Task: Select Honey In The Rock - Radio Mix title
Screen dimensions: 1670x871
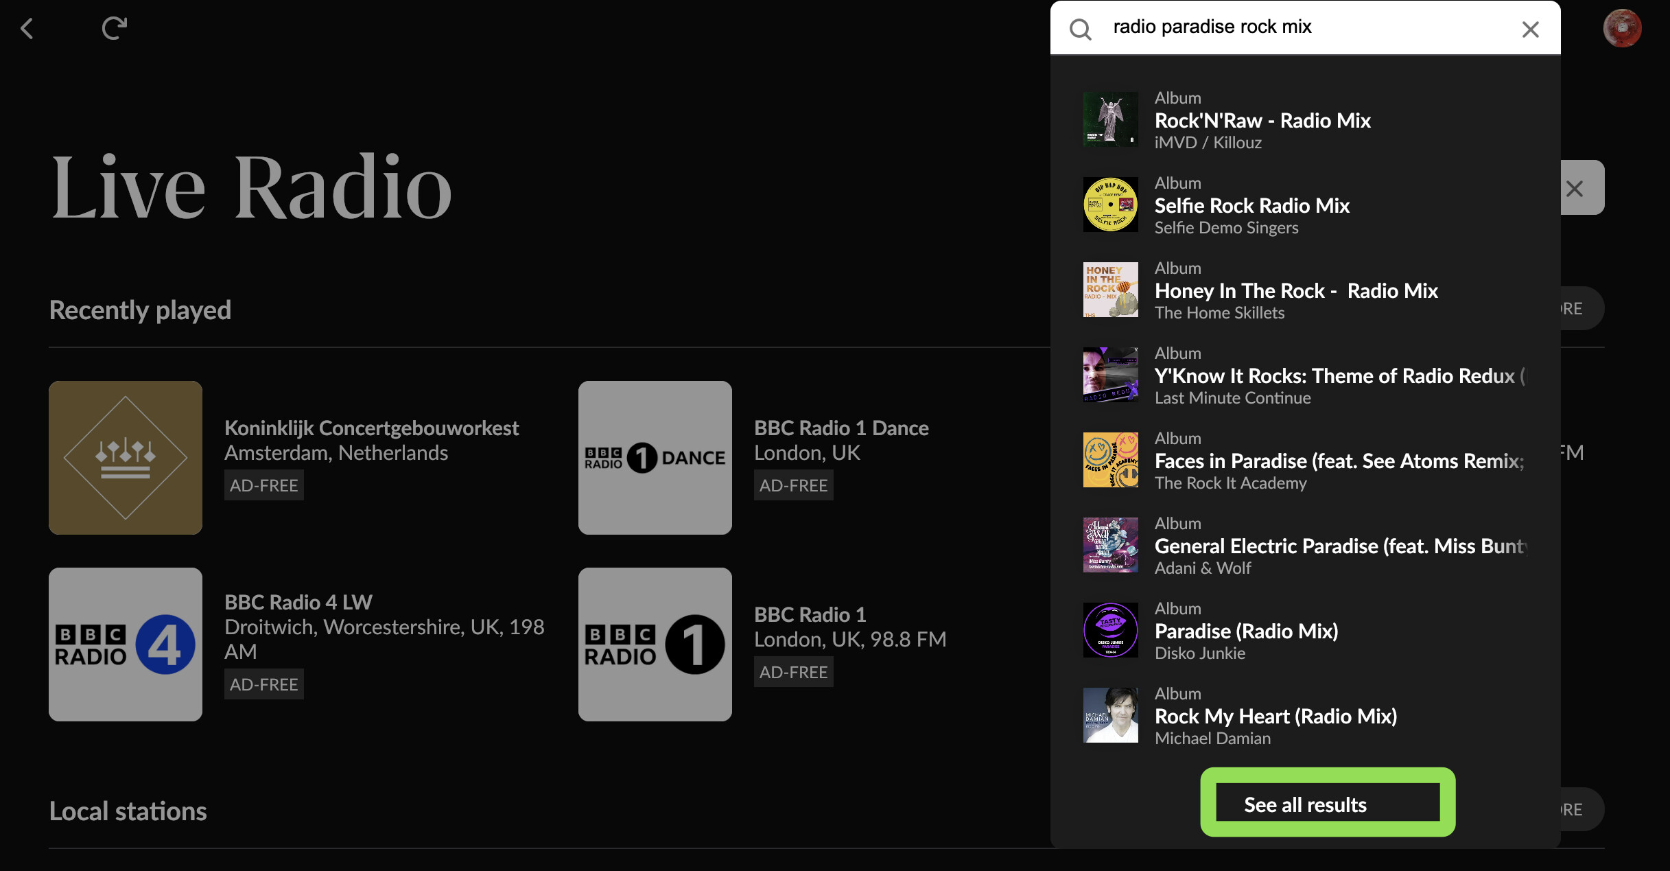Action: click(1296, 291)
